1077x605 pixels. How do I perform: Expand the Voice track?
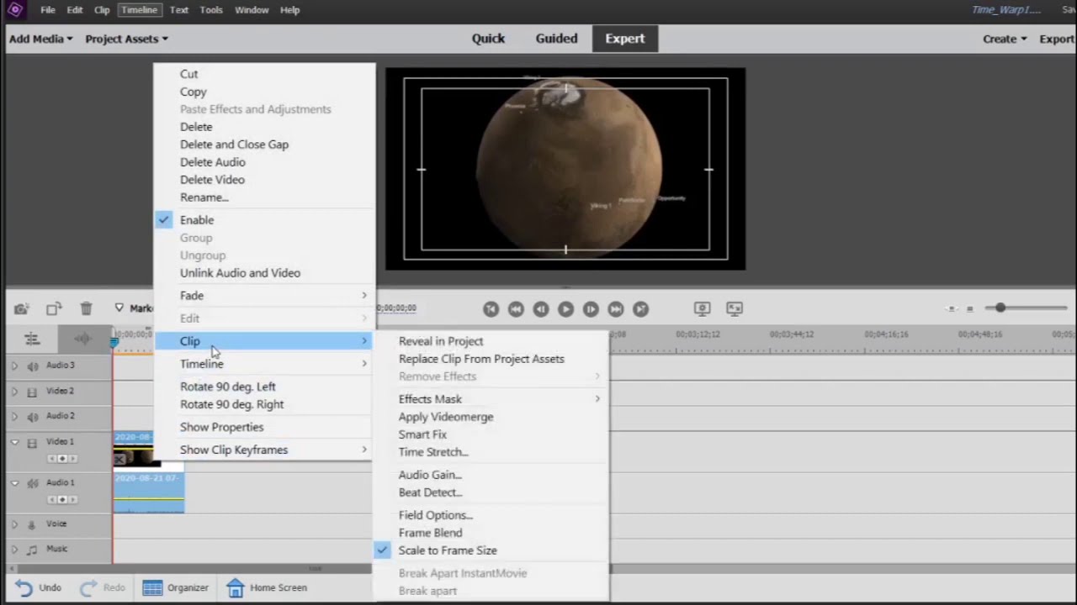(13, 524)
